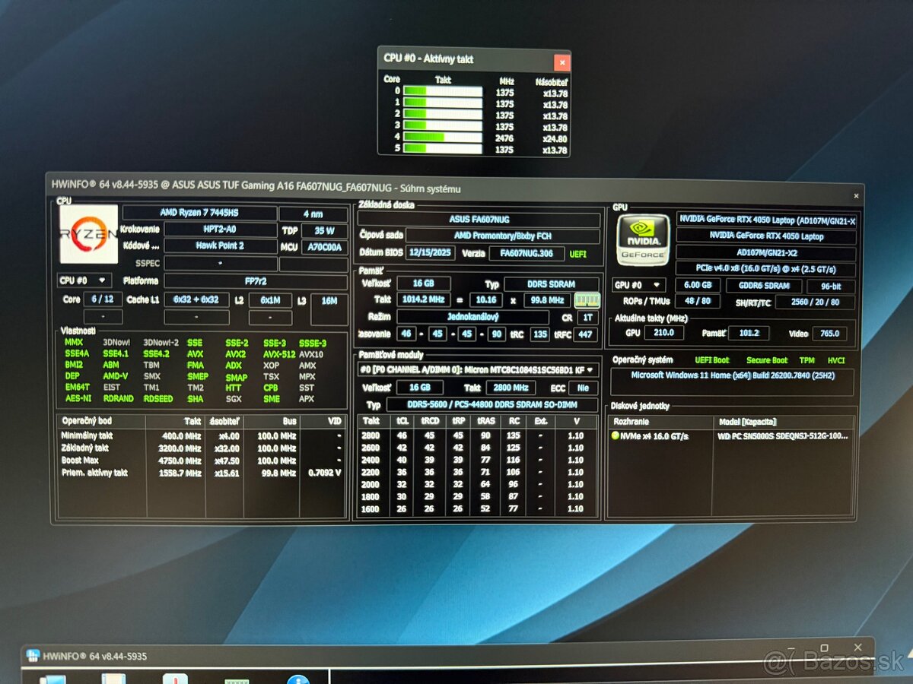Click the UEFI label beside the BIOS version

(577, 253)
